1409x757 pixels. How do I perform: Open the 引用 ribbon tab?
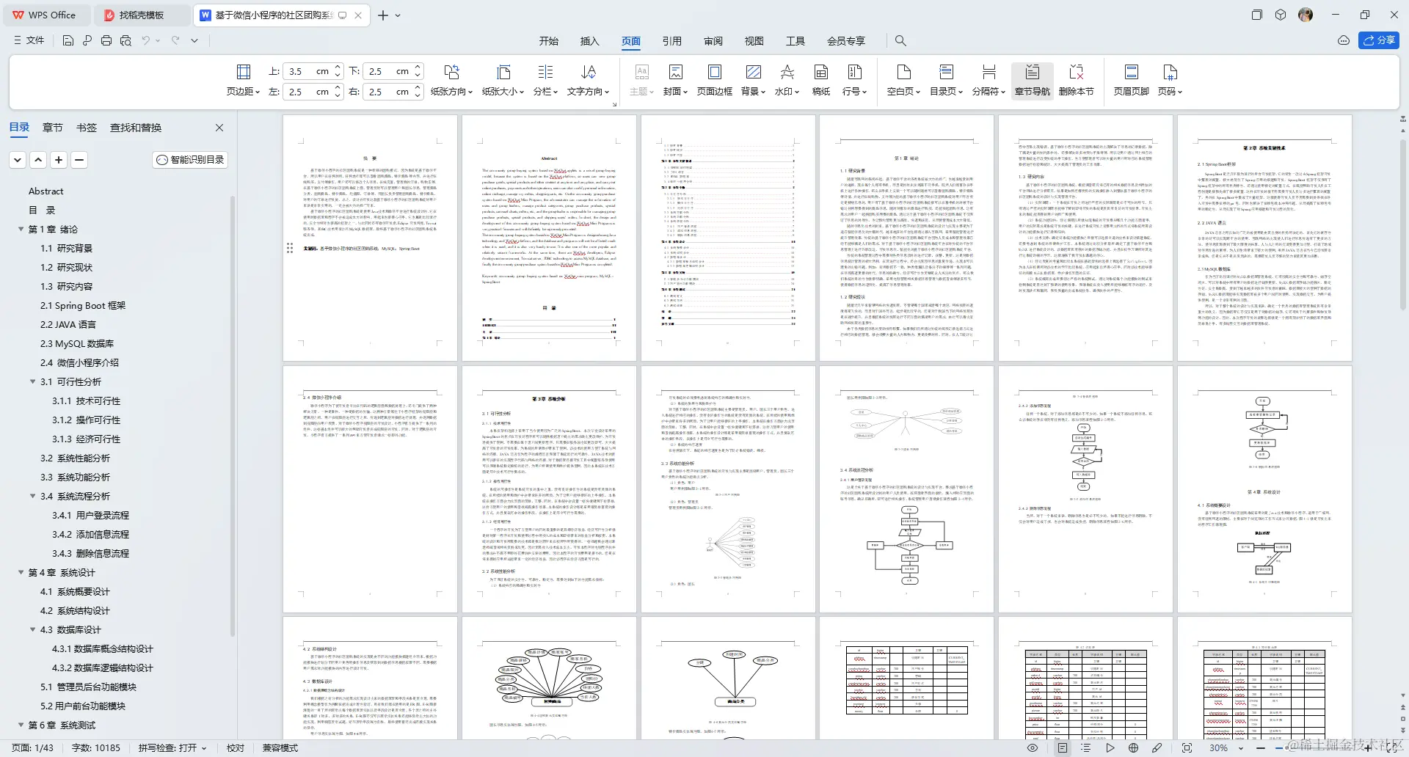pos(671,41)
